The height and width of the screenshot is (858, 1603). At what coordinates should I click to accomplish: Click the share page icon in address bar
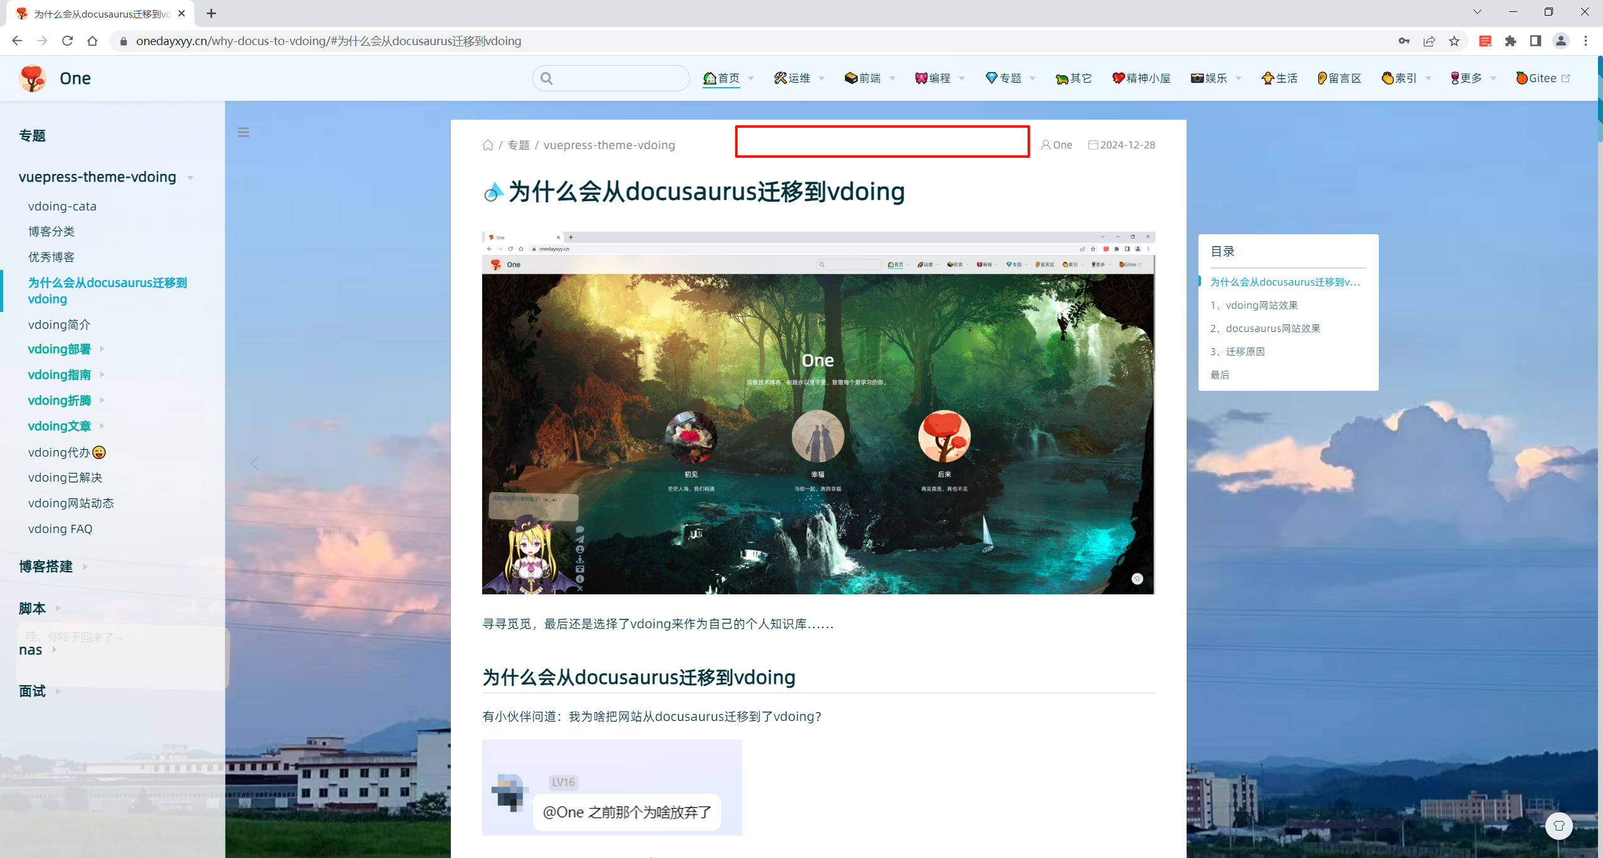(1429, 41)
